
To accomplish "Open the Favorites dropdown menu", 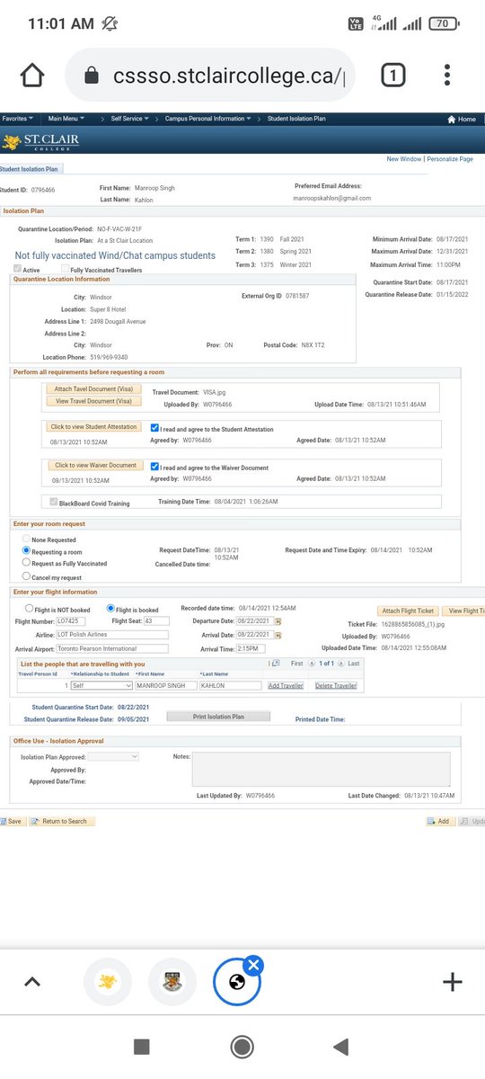I will (18, 119).
